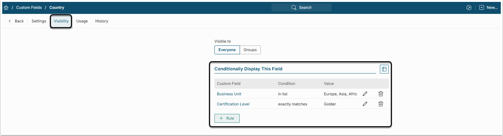Navigate to Custom Fields breadcrumb
Viewport: 503px width, 136px height.
pyautogui.click(x=29, y=8)
